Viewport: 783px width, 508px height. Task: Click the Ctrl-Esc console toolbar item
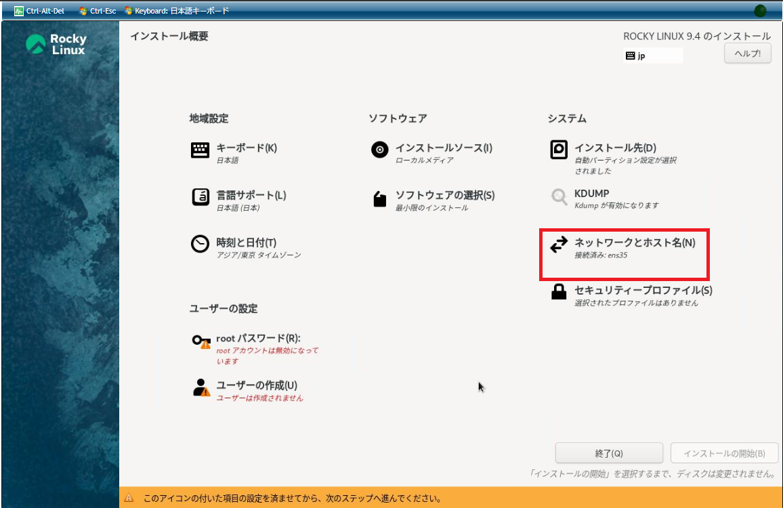click(x=97, y=11)
